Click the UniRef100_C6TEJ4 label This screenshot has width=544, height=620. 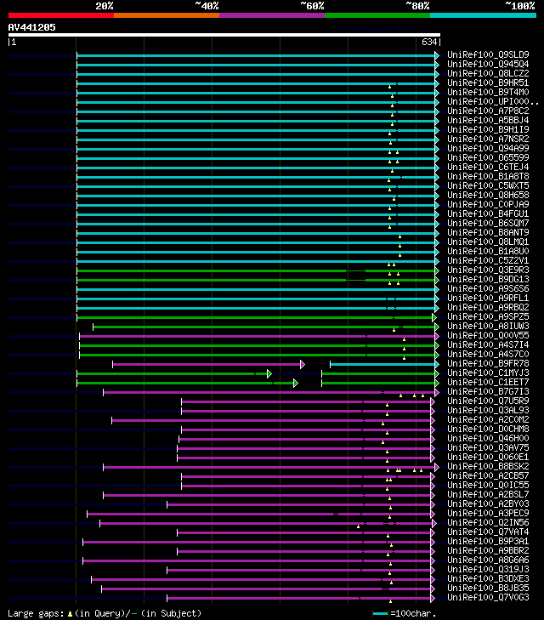[x=488, y=167]
